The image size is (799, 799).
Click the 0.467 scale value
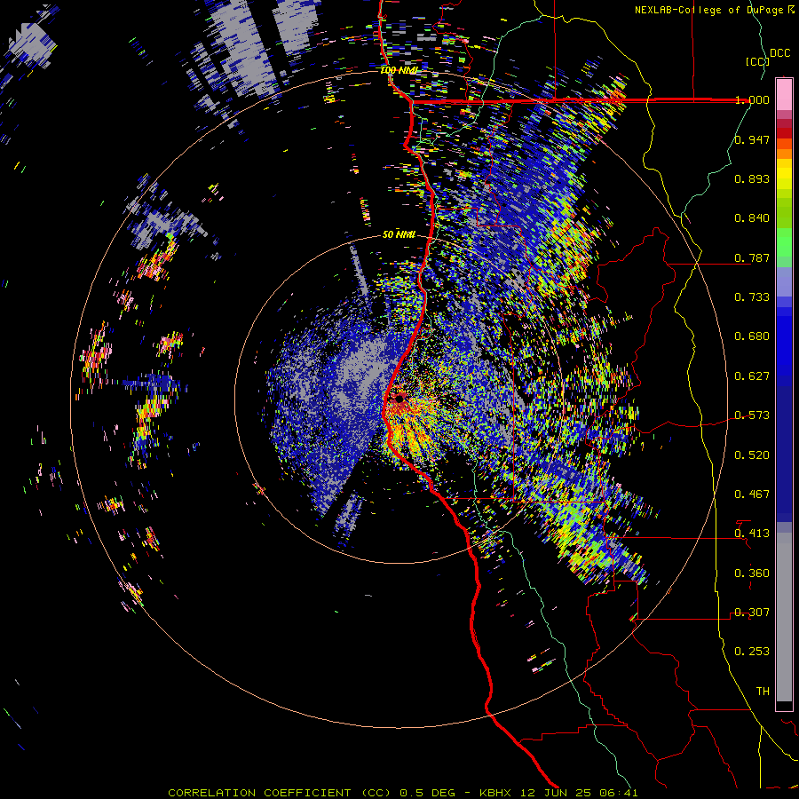pyautogui.click(x=752, y=494)
